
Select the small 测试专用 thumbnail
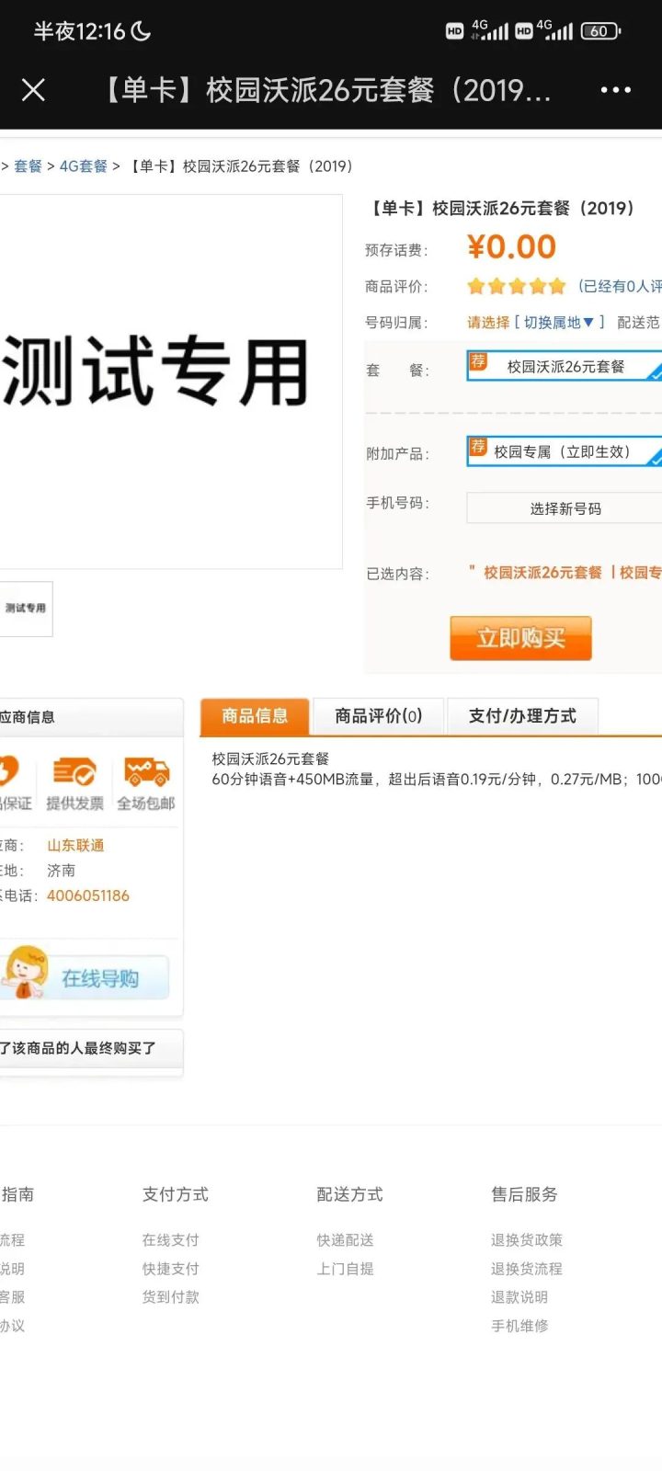[x=26, y=609]
